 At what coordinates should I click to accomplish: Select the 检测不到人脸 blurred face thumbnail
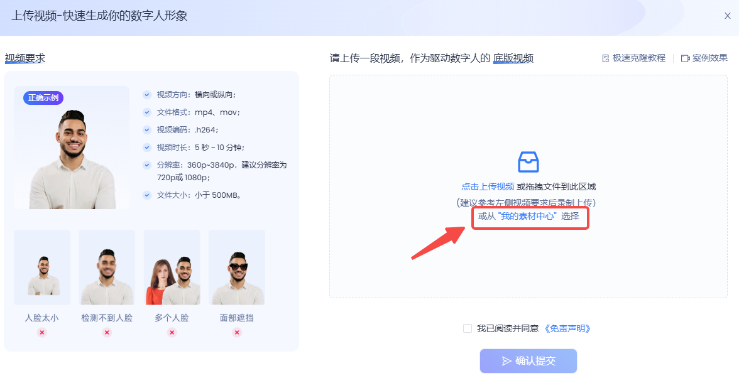pyautogui.click(x=107, y=267)
